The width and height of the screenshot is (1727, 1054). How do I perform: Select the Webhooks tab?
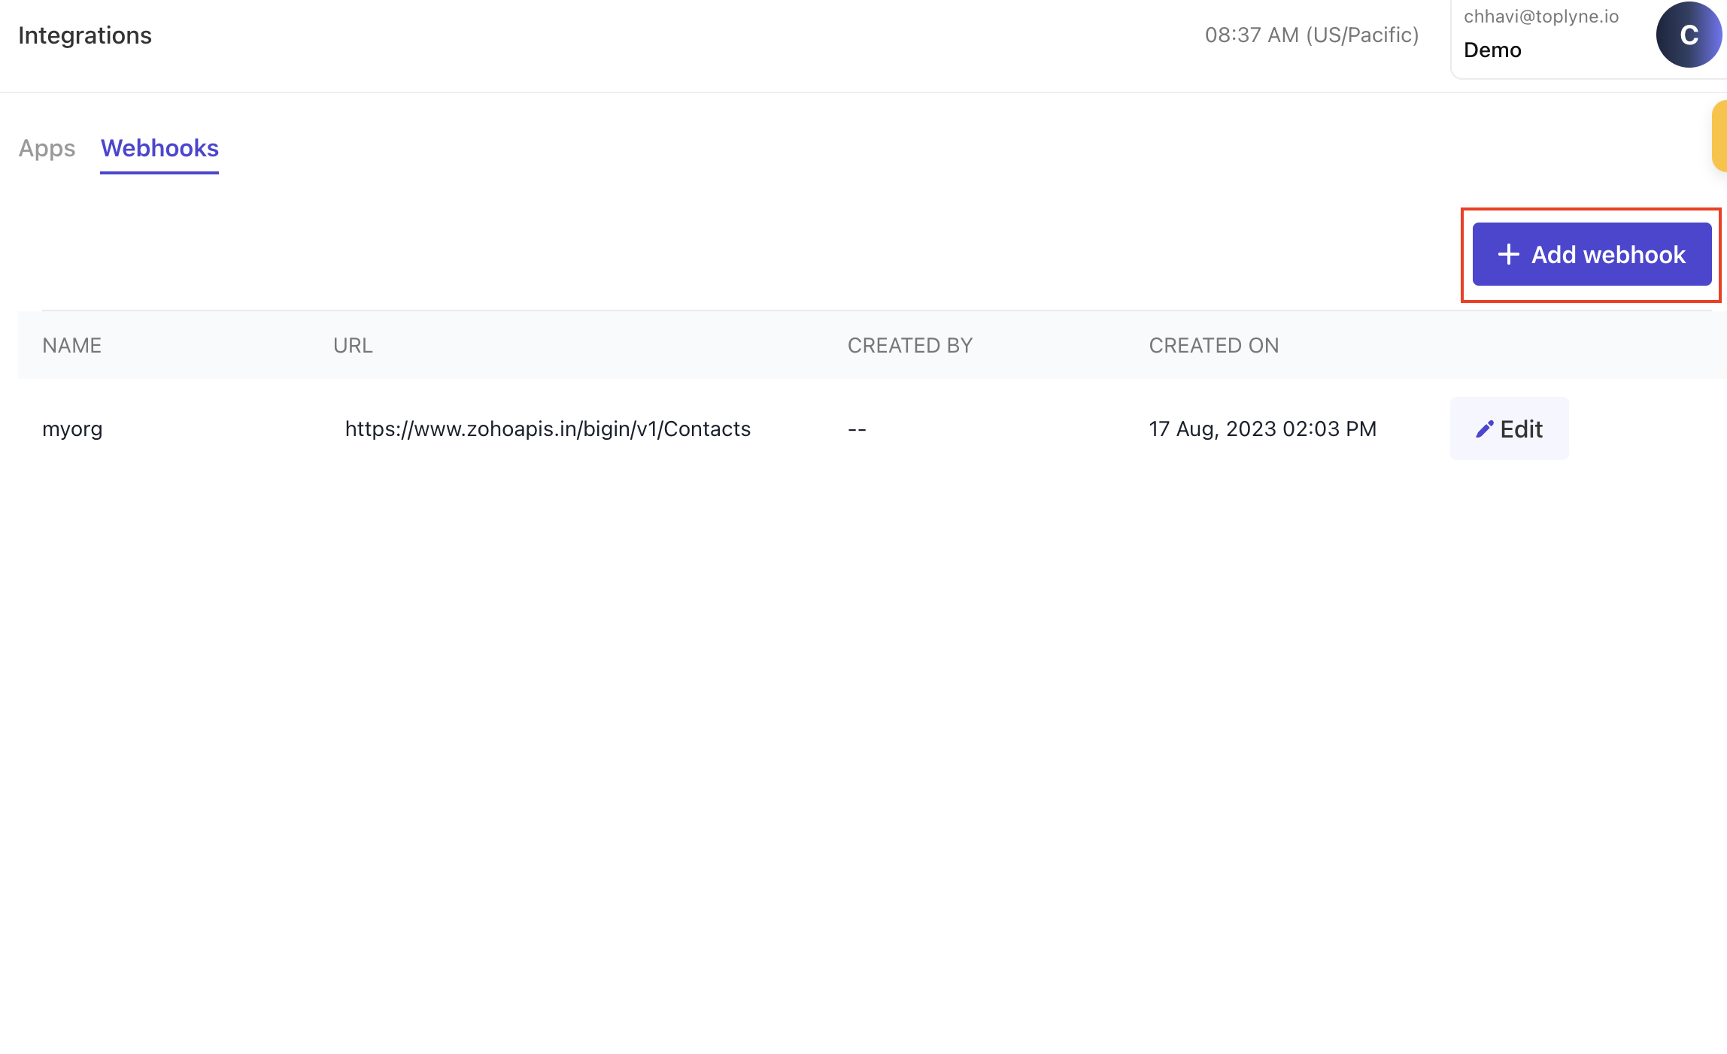click(159, 148)
